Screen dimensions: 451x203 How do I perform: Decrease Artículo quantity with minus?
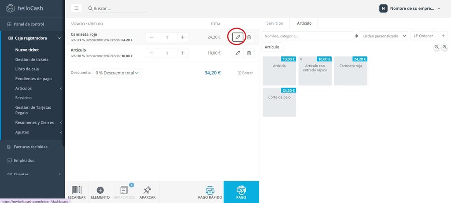click(152, 53)
